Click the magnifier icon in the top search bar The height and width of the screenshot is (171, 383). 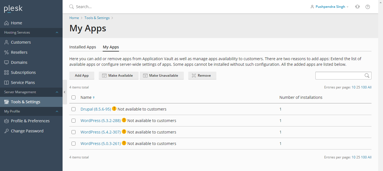pos(72,7)
